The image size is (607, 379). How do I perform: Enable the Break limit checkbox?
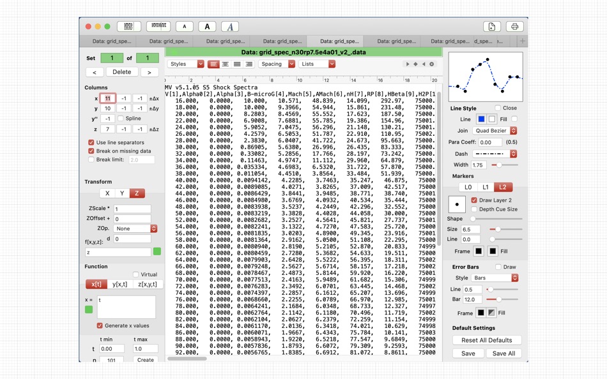pyautogui.click(x=91, y=160)
